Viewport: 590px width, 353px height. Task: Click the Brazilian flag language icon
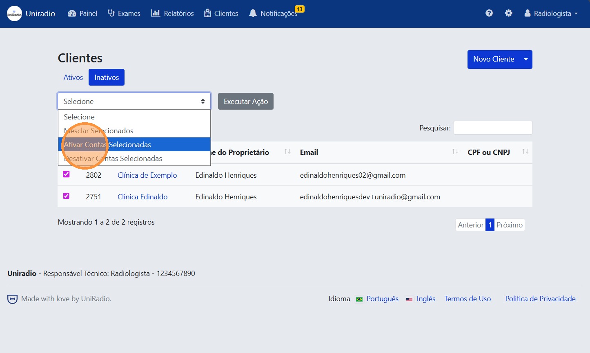pyautogui.click(x=359, y=299)
